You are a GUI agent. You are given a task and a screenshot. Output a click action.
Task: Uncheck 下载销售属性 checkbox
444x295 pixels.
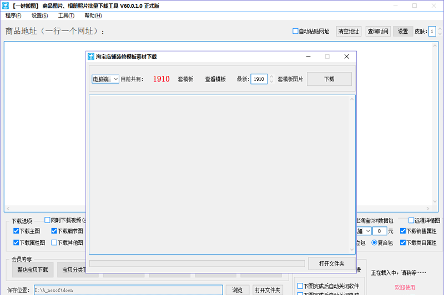click(403, 231)
